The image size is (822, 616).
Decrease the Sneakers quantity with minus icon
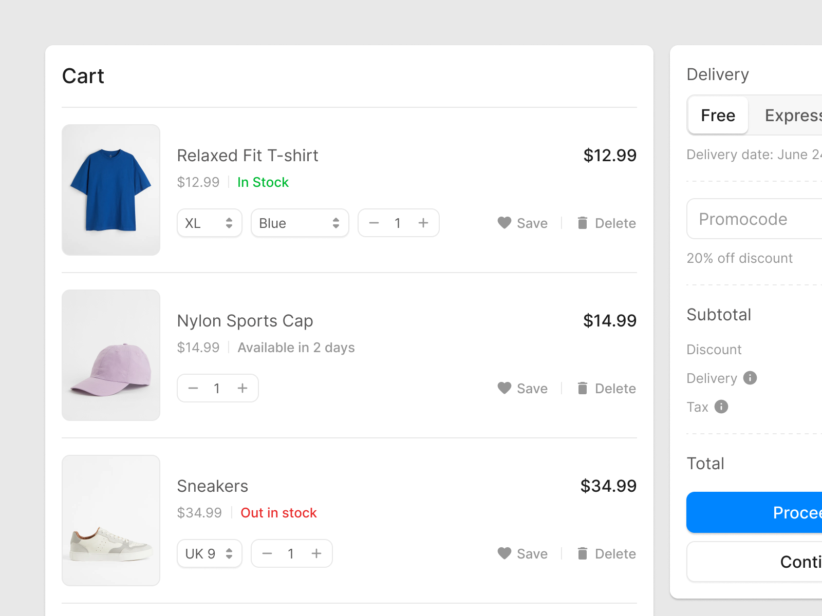coord(267,553)
